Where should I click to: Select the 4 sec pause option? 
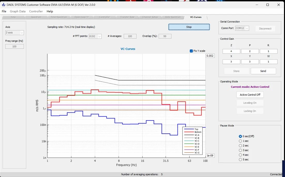pyautogui.click(x=241, y=155)
